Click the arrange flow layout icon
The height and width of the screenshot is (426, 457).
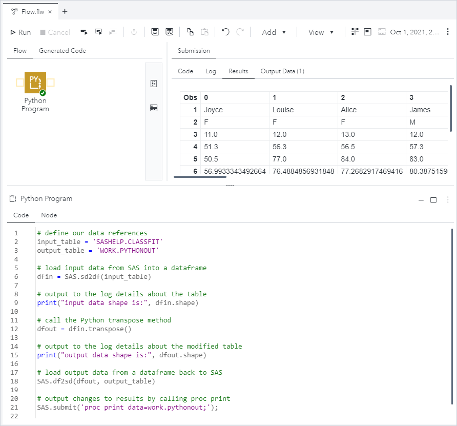(x=355, y=32)
